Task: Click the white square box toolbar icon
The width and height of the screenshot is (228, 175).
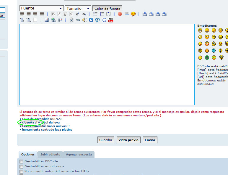Action: (x=35, y=20)
